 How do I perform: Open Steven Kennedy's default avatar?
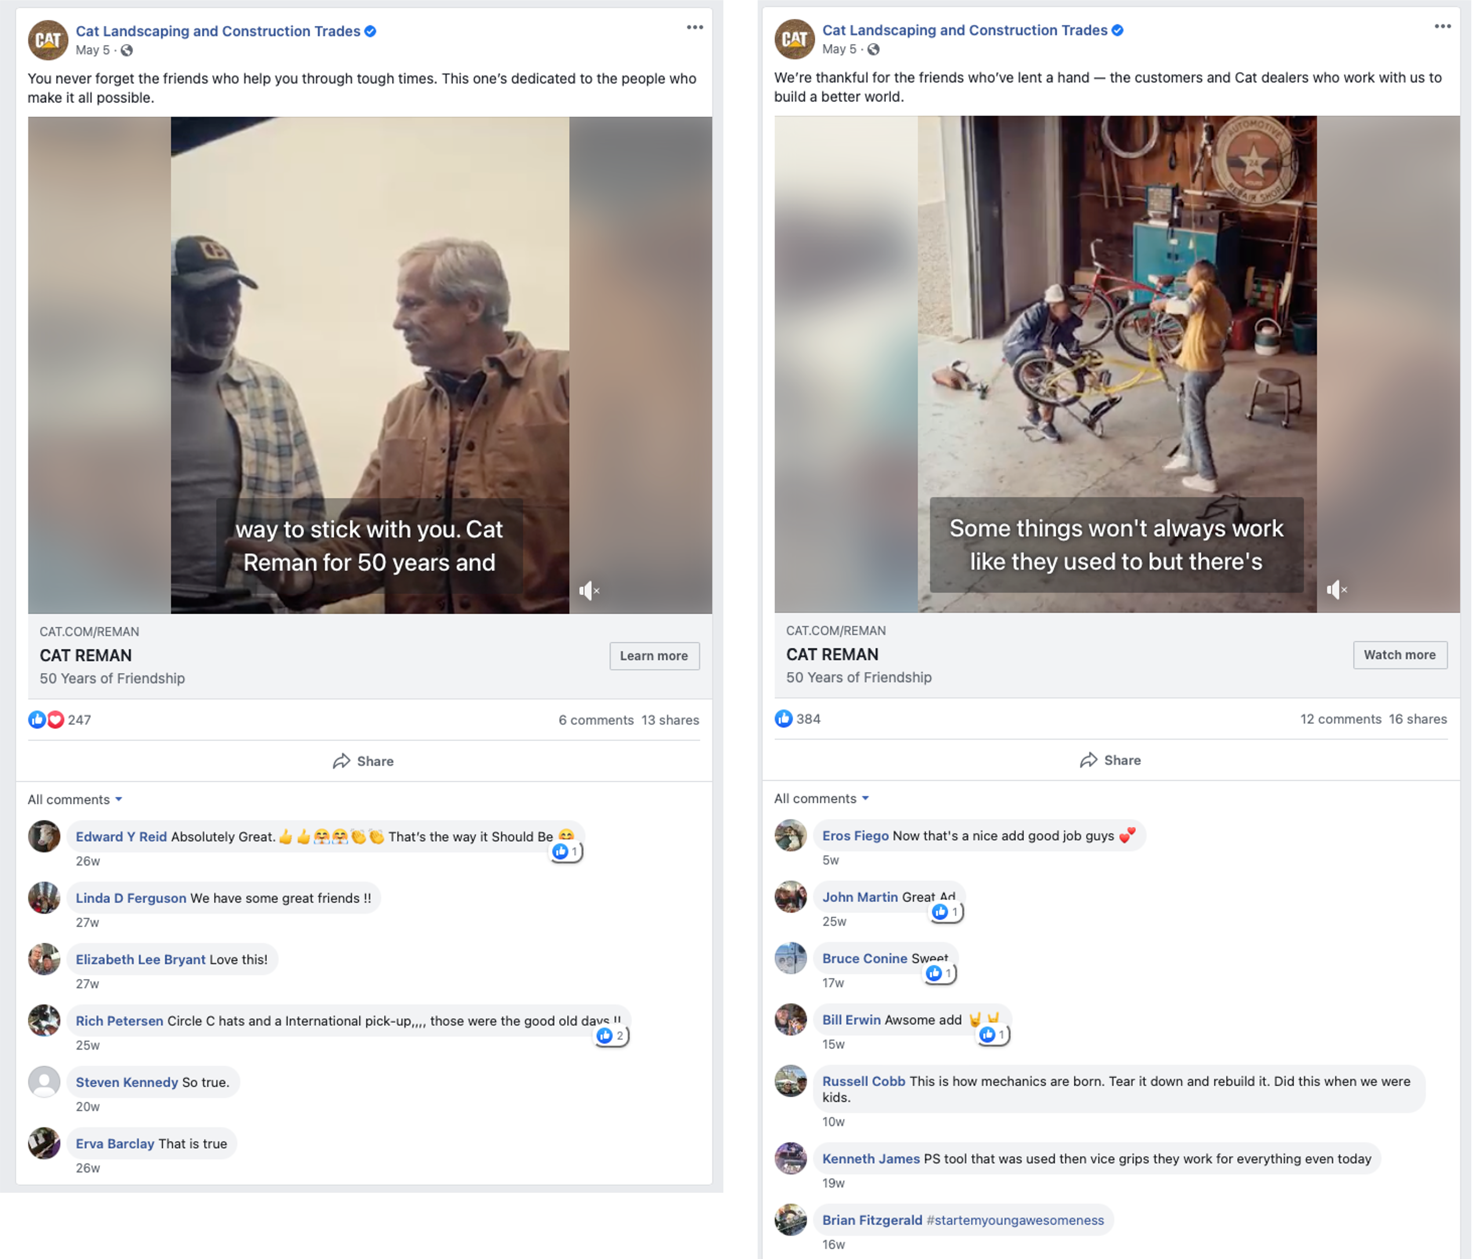click(44, 1082)
